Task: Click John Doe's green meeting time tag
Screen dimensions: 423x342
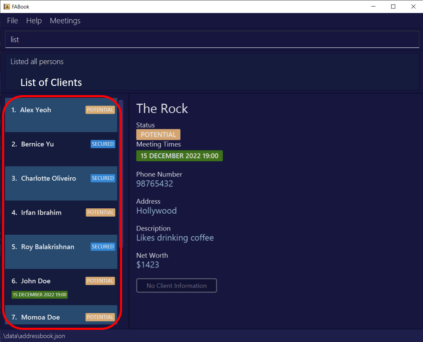Action: tap(39, 295)
